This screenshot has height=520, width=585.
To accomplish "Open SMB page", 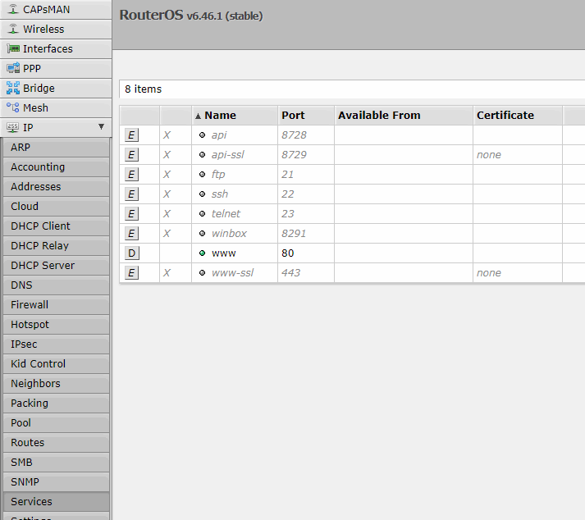I will coord(56,463).
